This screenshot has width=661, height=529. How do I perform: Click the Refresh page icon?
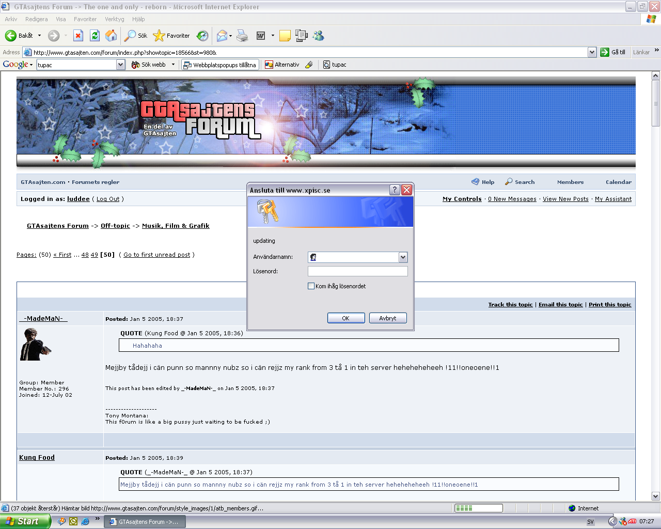pyautogui.click(x=95, y=36)
